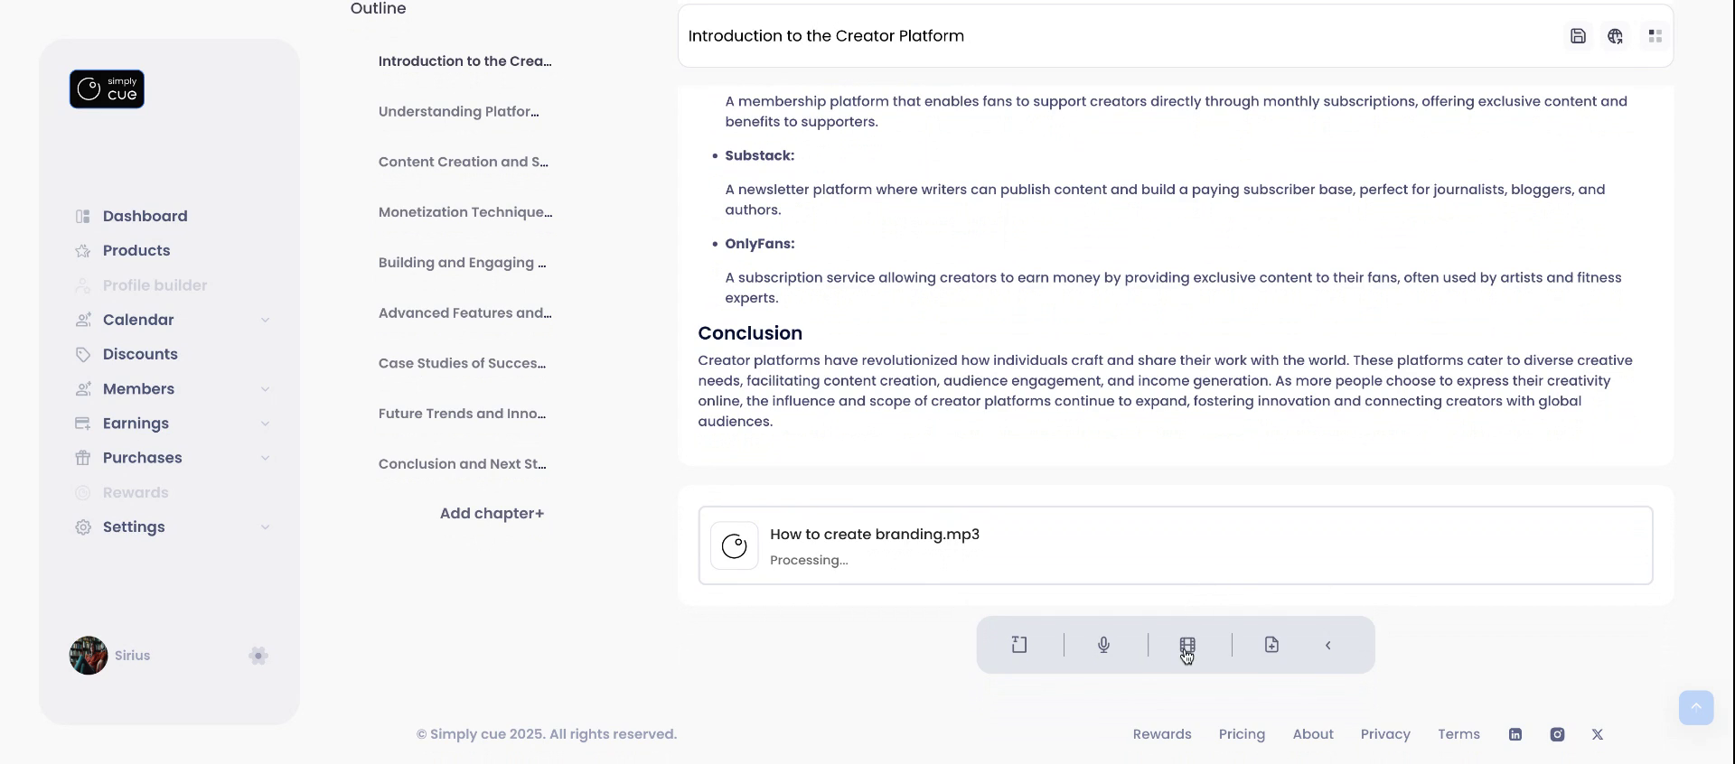Image resolution: width=1735 pixels, height=764 pixels.
Task: Click the video film strip icon
Action: click(x=1187, y=645)
